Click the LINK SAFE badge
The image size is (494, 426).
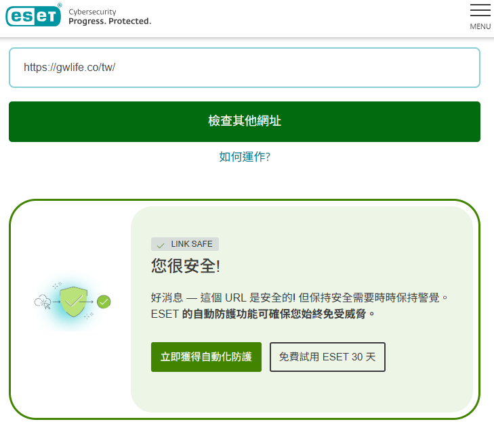[x=185, y=244]
